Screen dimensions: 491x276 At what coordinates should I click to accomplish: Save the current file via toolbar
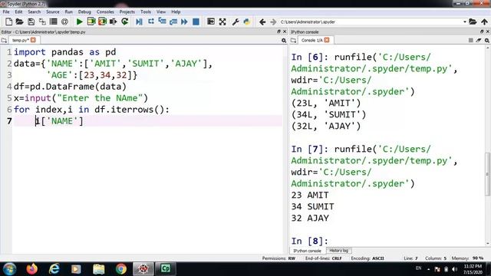point(31,21)
